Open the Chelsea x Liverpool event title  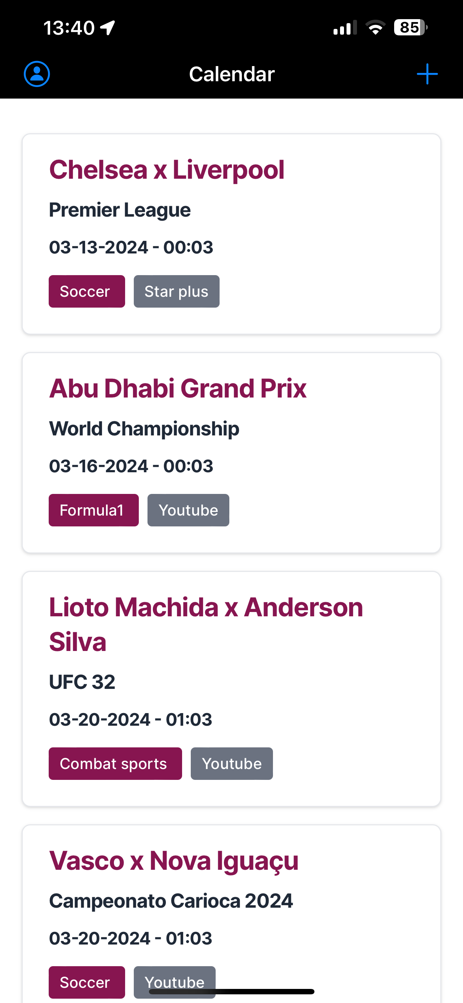pyautogui.click(x=167, y=170)
